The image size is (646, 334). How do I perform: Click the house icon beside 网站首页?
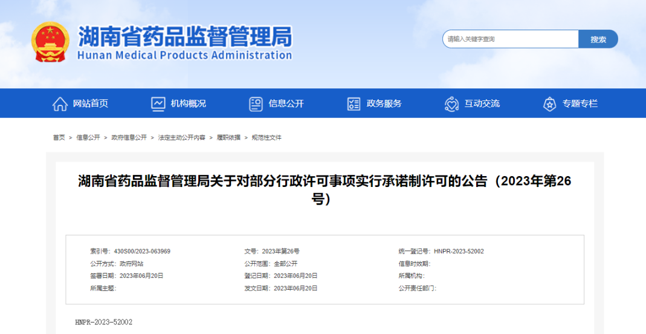[60, 104]
